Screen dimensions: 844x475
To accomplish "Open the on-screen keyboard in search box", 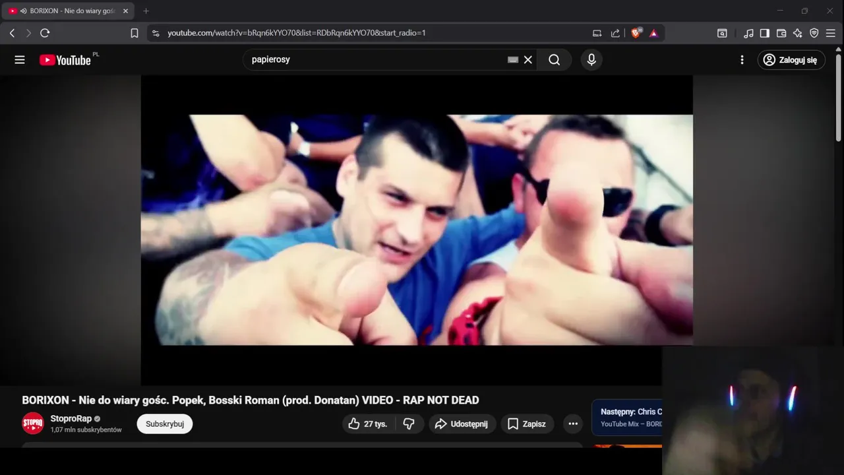I will click(513, 60).
